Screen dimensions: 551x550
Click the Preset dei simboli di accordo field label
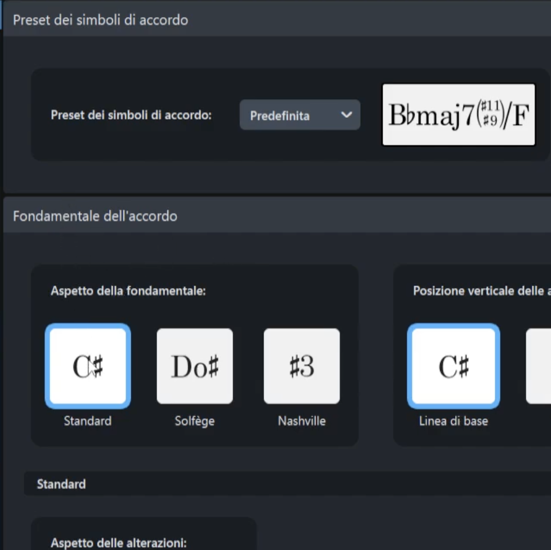pos(131,115)
